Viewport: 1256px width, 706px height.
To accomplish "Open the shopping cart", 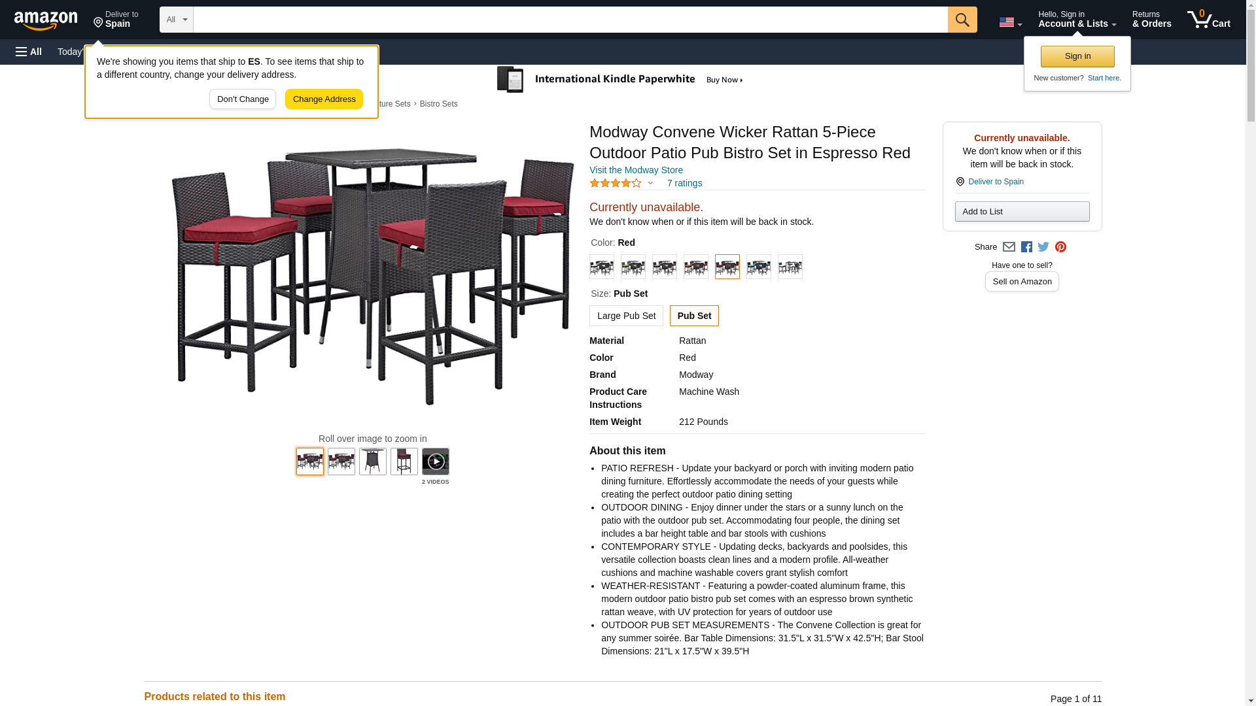I will pos(1209,20).
